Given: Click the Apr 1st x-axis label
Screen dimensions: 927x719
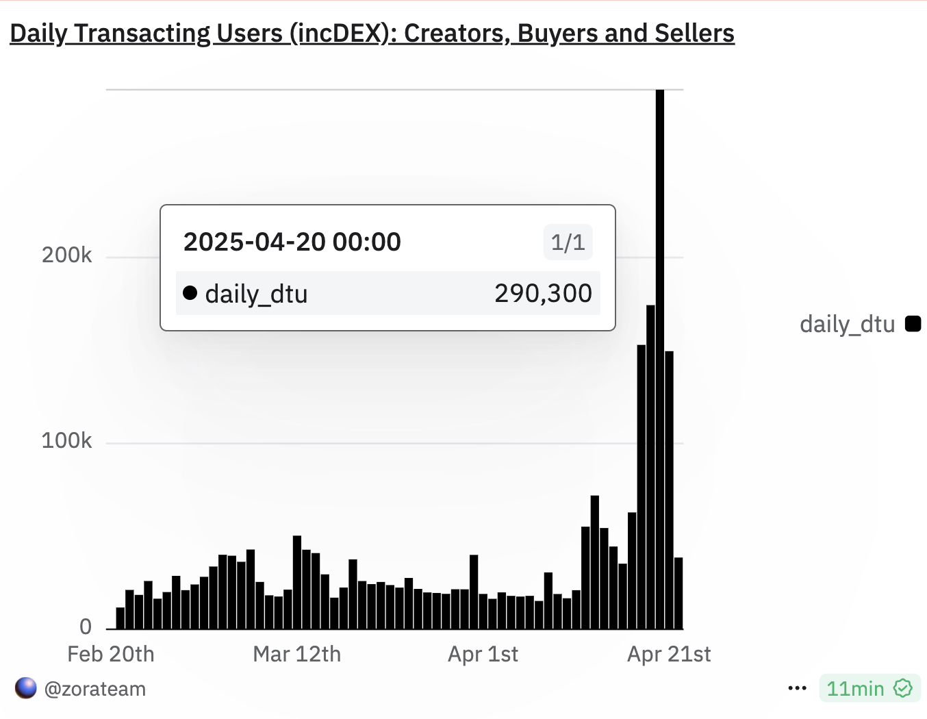Looking at the screenshot, I should [483, 654].
